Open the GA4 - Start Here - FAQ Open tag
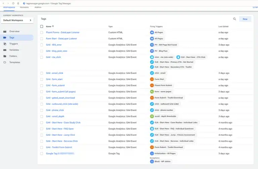 tap(60, 129)
